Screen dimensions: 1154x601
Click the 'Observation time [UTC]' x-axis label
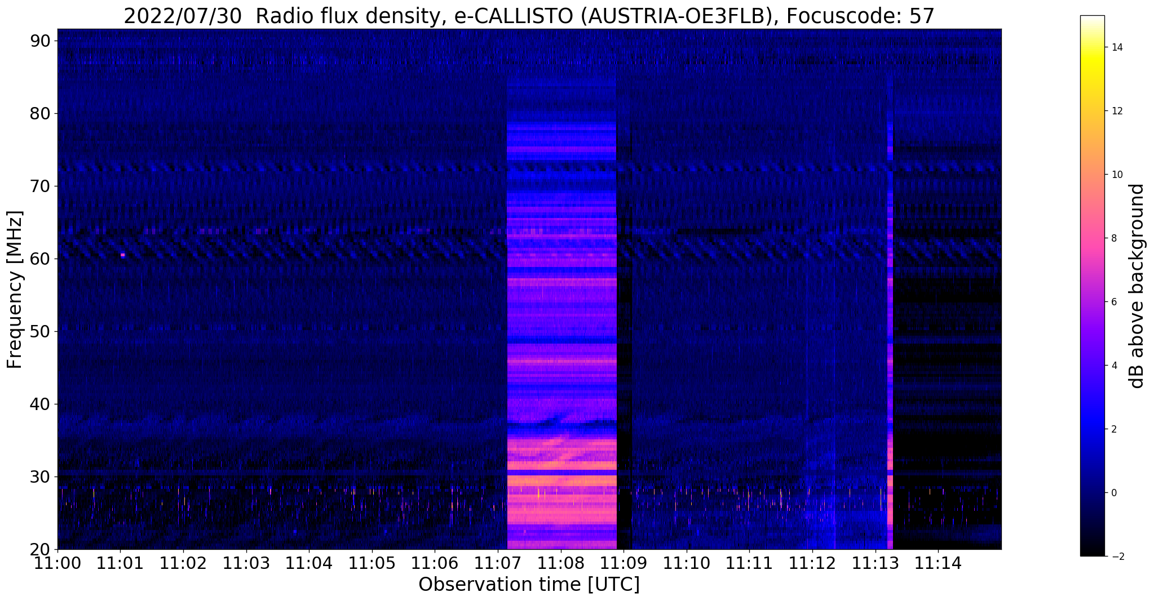click(x=529, y=585)
